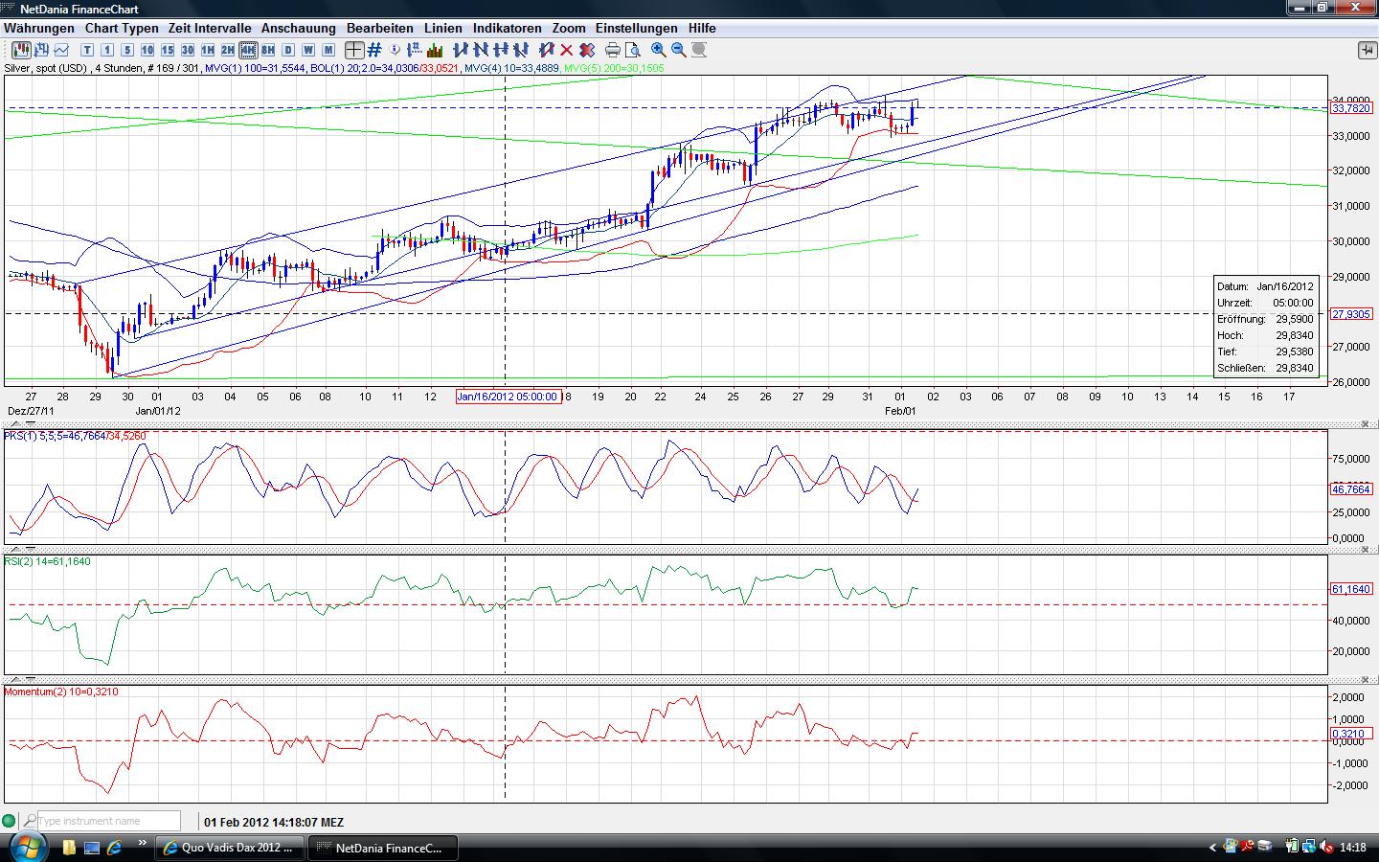1379x862 pixels.
Task: Expand the Chart Typen menu
Action: click(122, 29)
